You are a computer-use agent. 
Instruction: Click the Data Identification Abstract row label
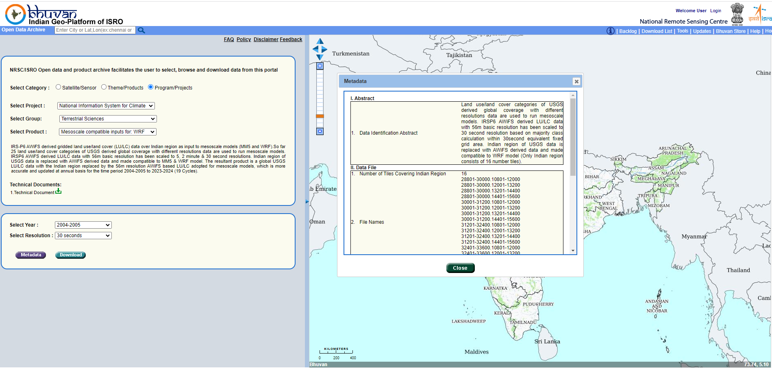tap(388, 133)
